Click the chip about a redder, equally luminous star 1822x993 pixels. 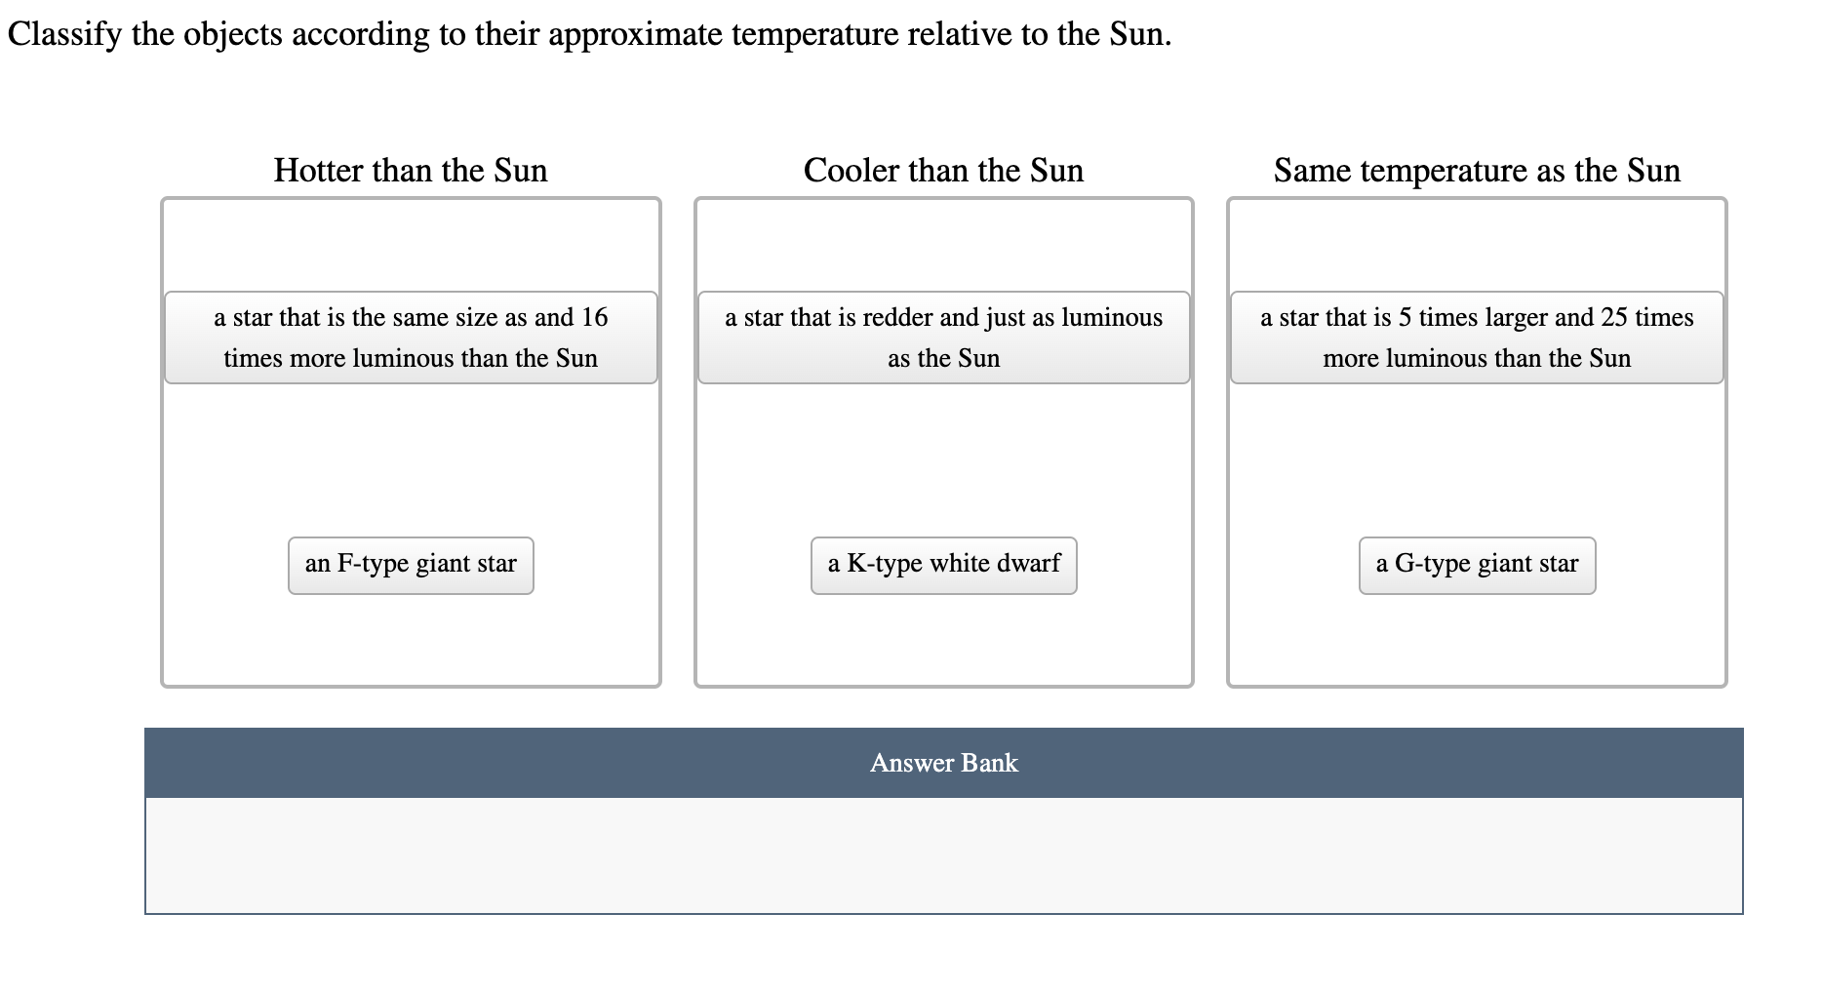point(943,338)
